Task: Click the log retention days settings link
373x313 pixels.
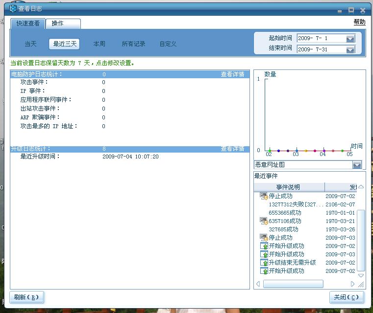Action: pos(73,63)
